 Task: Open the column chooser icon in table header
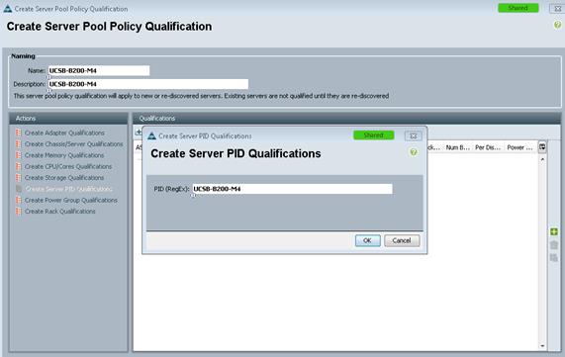click(542, 147)
